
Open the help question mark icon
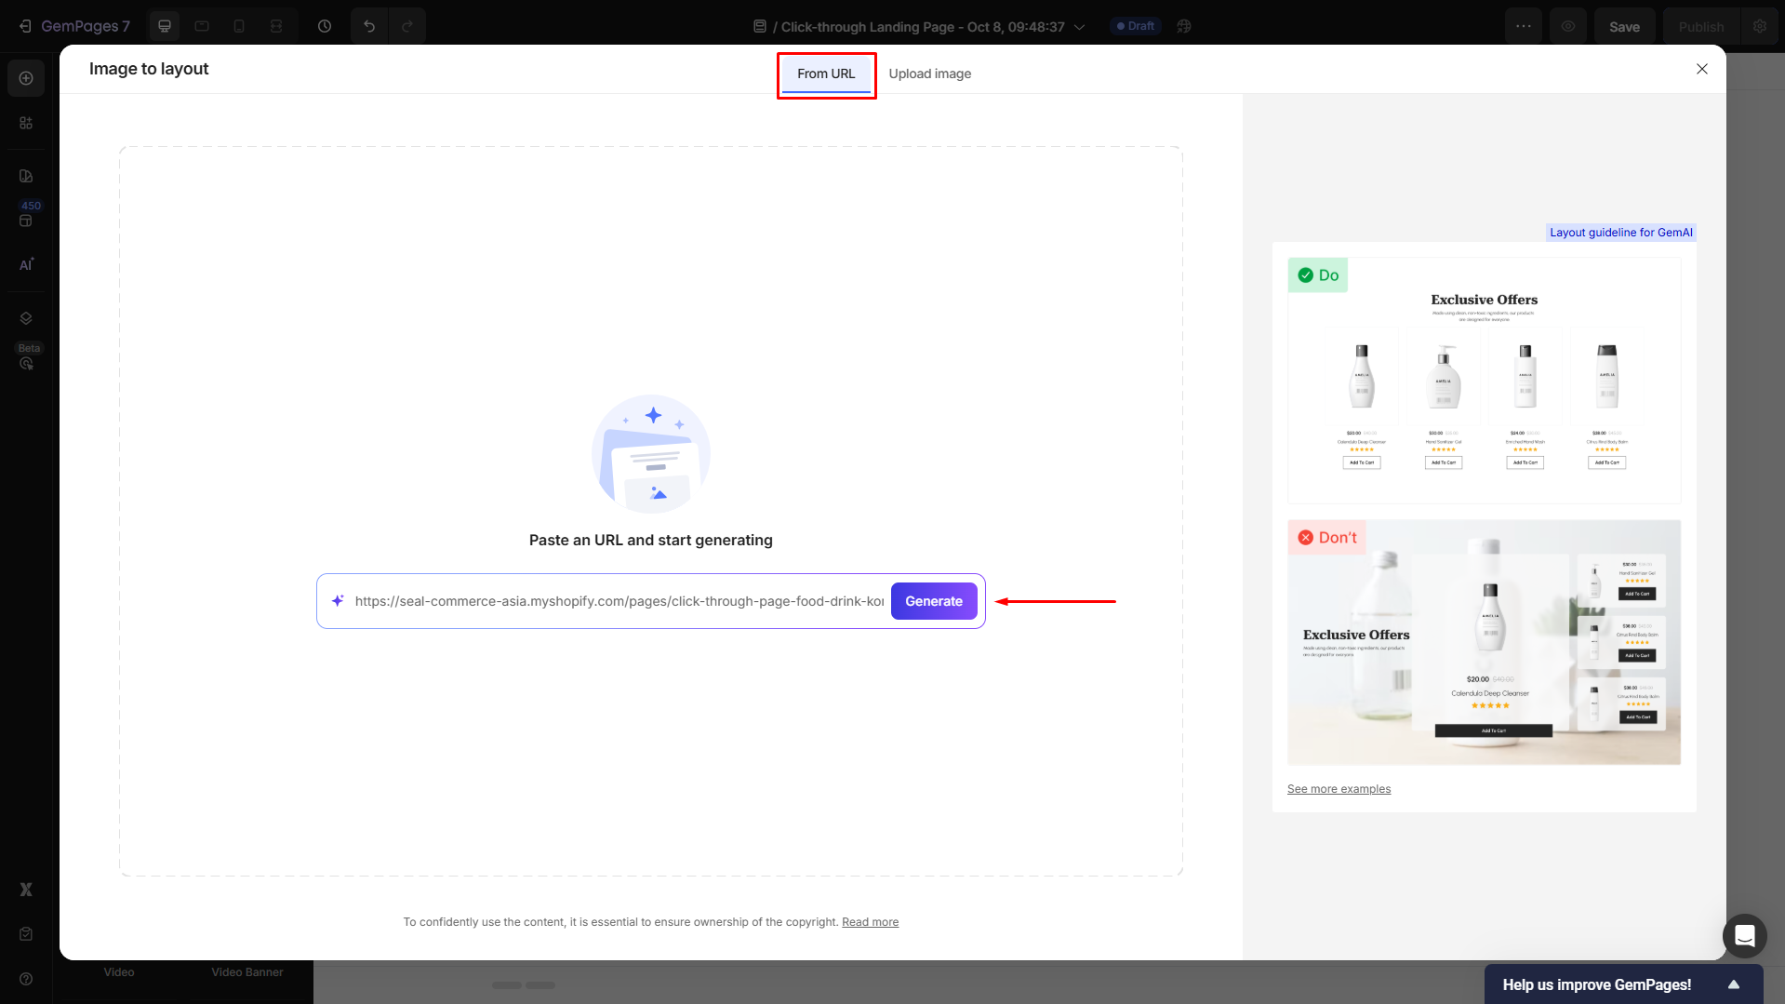pyautogui.click(x=26, y=978)
